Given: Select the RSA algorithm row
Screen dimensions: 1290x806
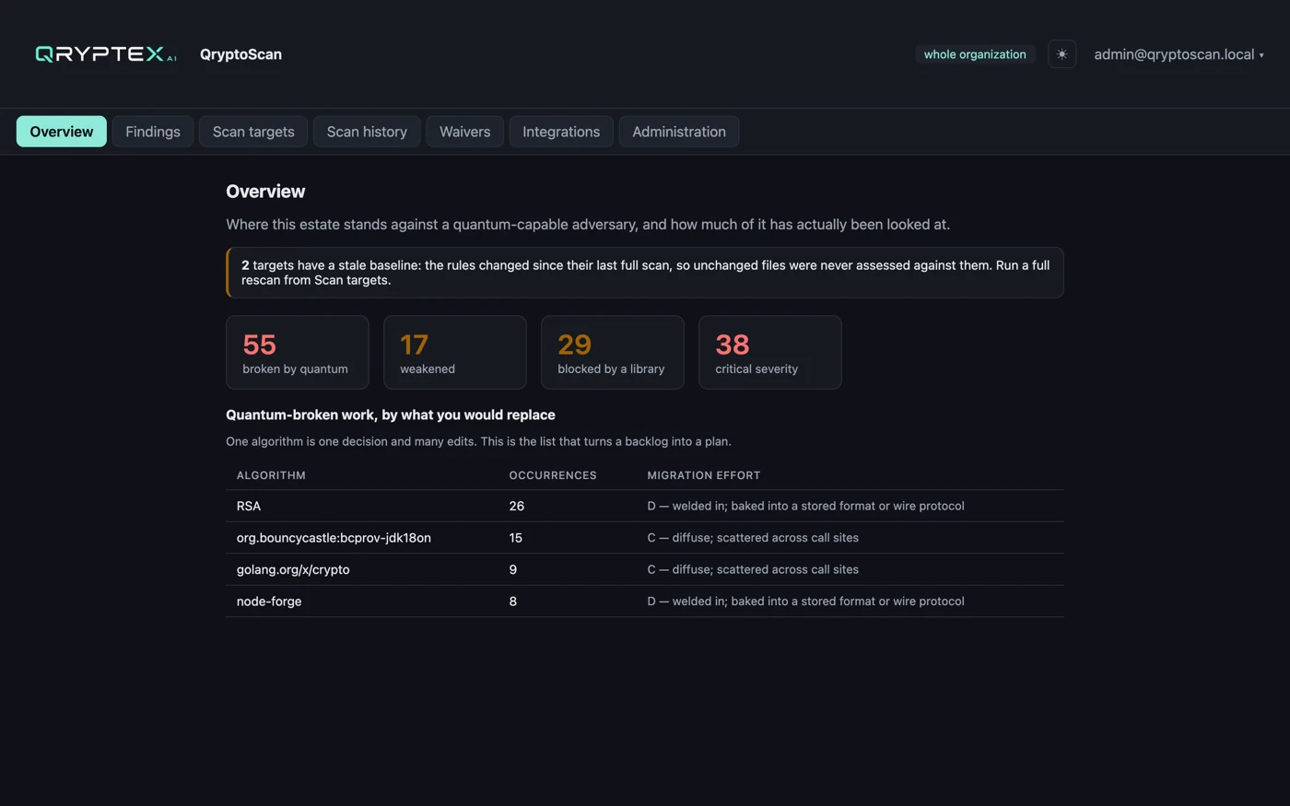Looking at the screenshot, I should (645, 507).
